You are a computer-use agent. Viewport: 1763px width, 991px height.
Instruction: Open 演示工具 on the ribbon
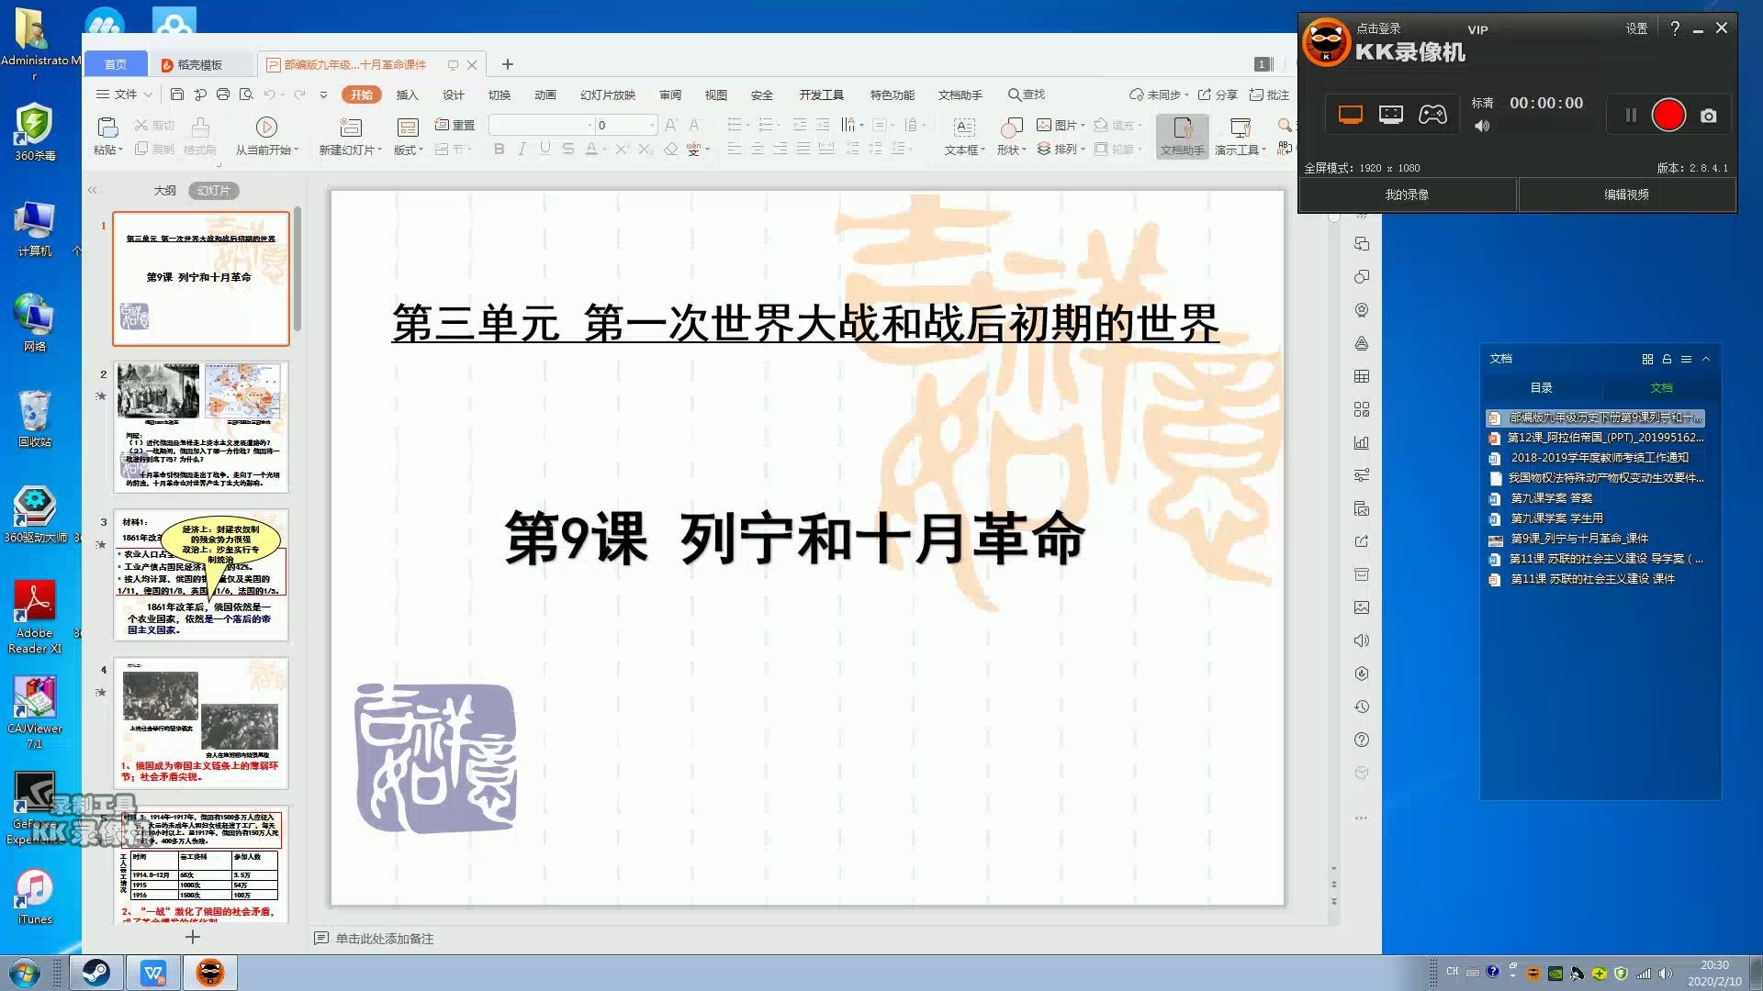click(x=1239, y=138)
